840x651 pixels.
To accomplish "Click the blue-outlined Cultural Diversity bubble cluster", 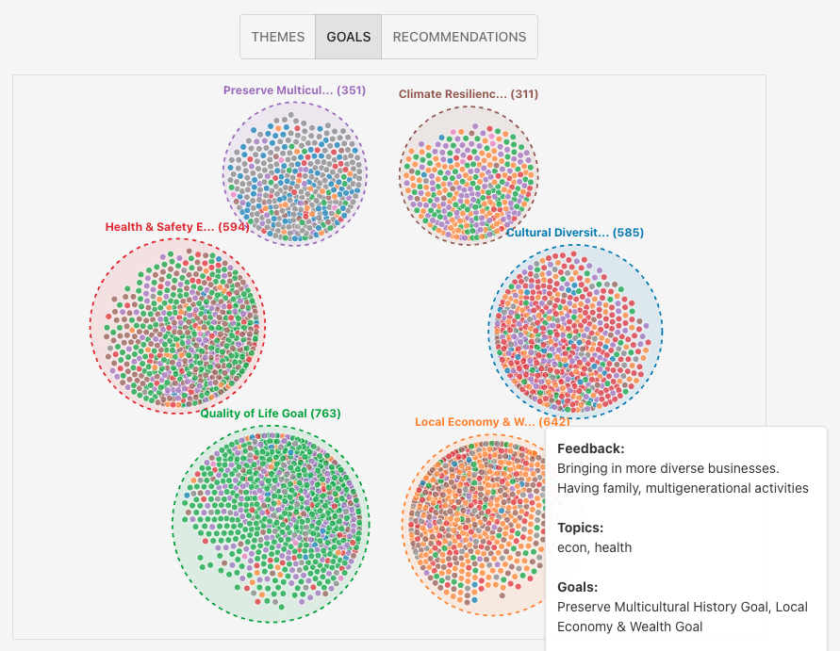I will pyautogui.click(x=575, y=330).
